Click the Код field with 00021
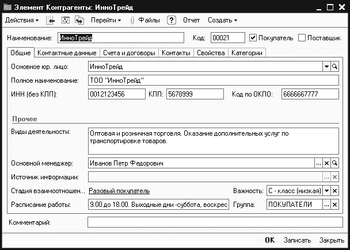Image resolution: width=350 pixels, height=250 pixels. [228, 38]
